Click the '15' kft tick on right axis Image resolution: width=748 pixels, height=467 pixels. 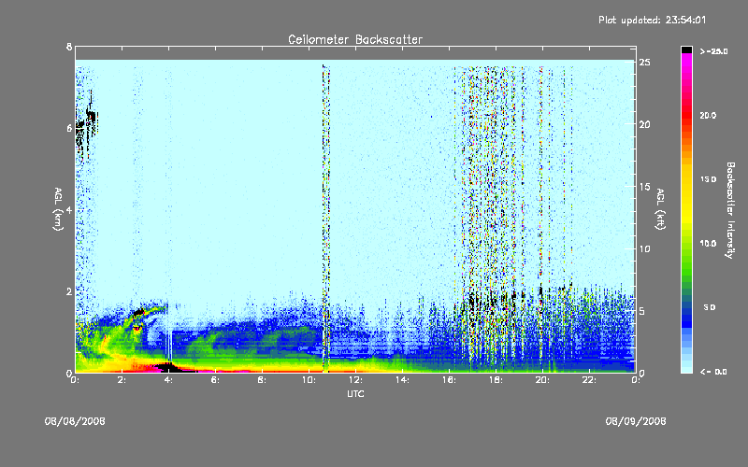coord(645,187)
